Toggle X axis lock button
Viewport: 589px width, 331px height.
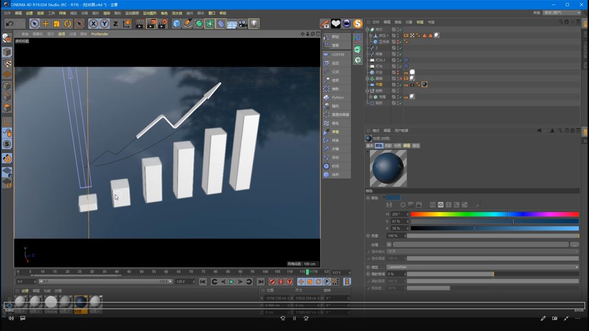tap(93, 24)
